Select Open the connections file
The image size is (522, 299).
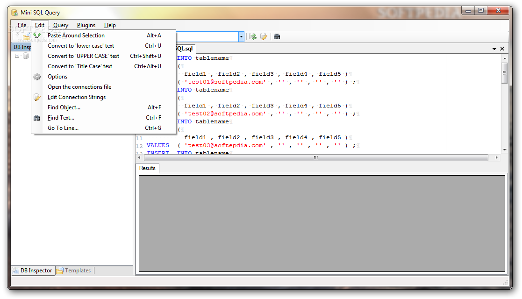click(104, 87)
